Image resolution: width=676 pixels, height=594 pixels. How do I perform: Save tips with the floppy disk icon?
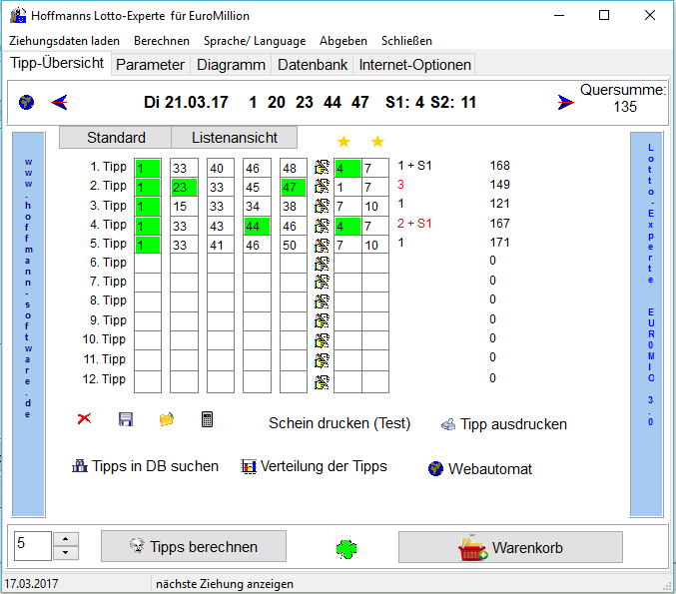point(126,419)
